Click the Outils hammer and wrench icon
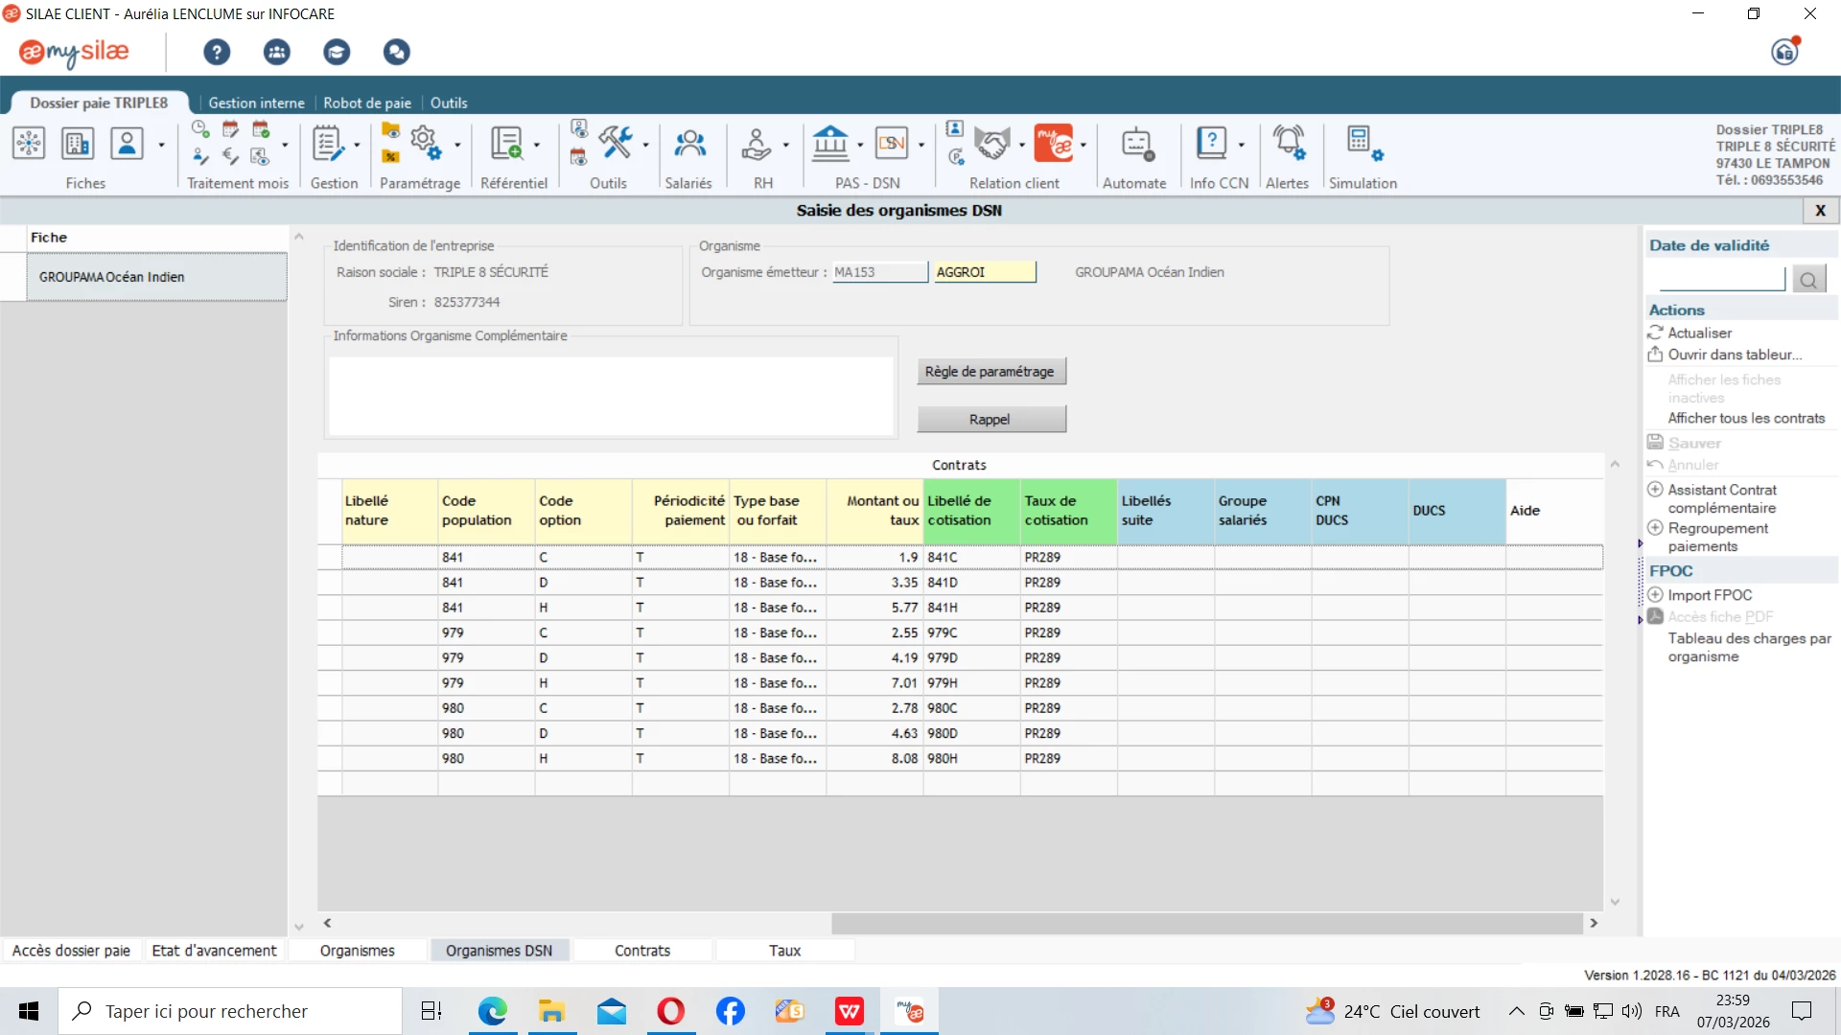 [x=616, y=143]
